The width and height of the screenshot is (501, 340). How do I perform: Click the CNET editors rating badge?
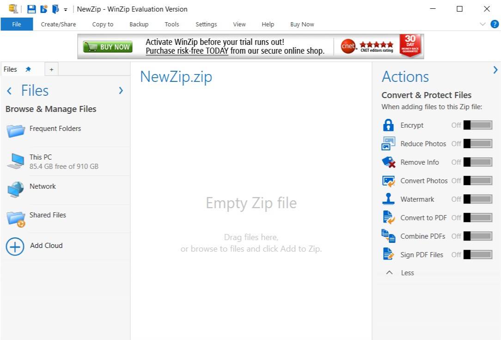coord(367,47)
